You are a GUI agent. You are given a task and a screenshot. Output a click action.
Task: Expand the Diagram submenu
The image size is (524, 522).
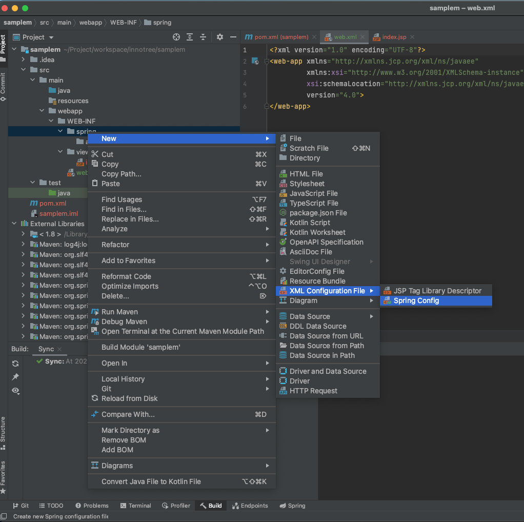tap(328, 300)
